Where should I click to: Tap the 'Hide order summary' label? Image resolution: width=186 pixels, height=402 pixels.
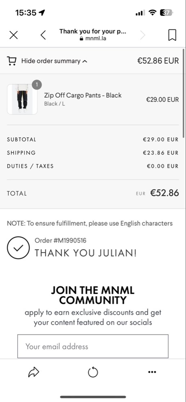[x=51, y=61]
